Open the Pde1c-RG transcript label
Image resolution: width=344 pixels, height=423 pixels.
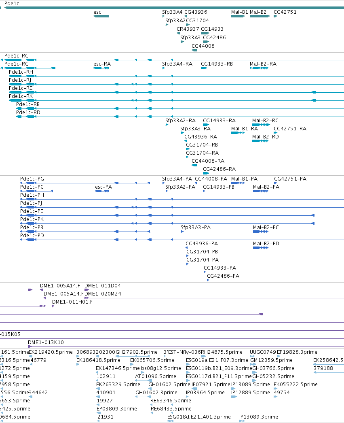coord(17,56)
